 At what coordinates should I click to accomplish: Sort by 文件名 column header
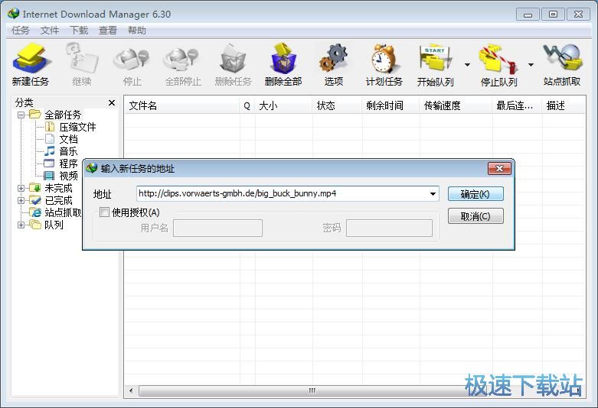coord(182,105)
